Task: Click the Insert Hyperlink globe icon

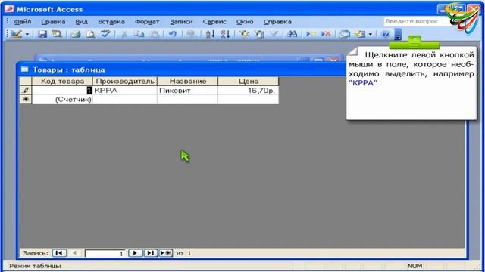Action: tap(191, 34)
